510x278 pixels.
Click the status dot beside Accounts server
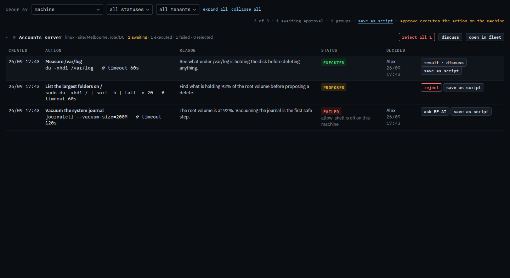point(14,37)
